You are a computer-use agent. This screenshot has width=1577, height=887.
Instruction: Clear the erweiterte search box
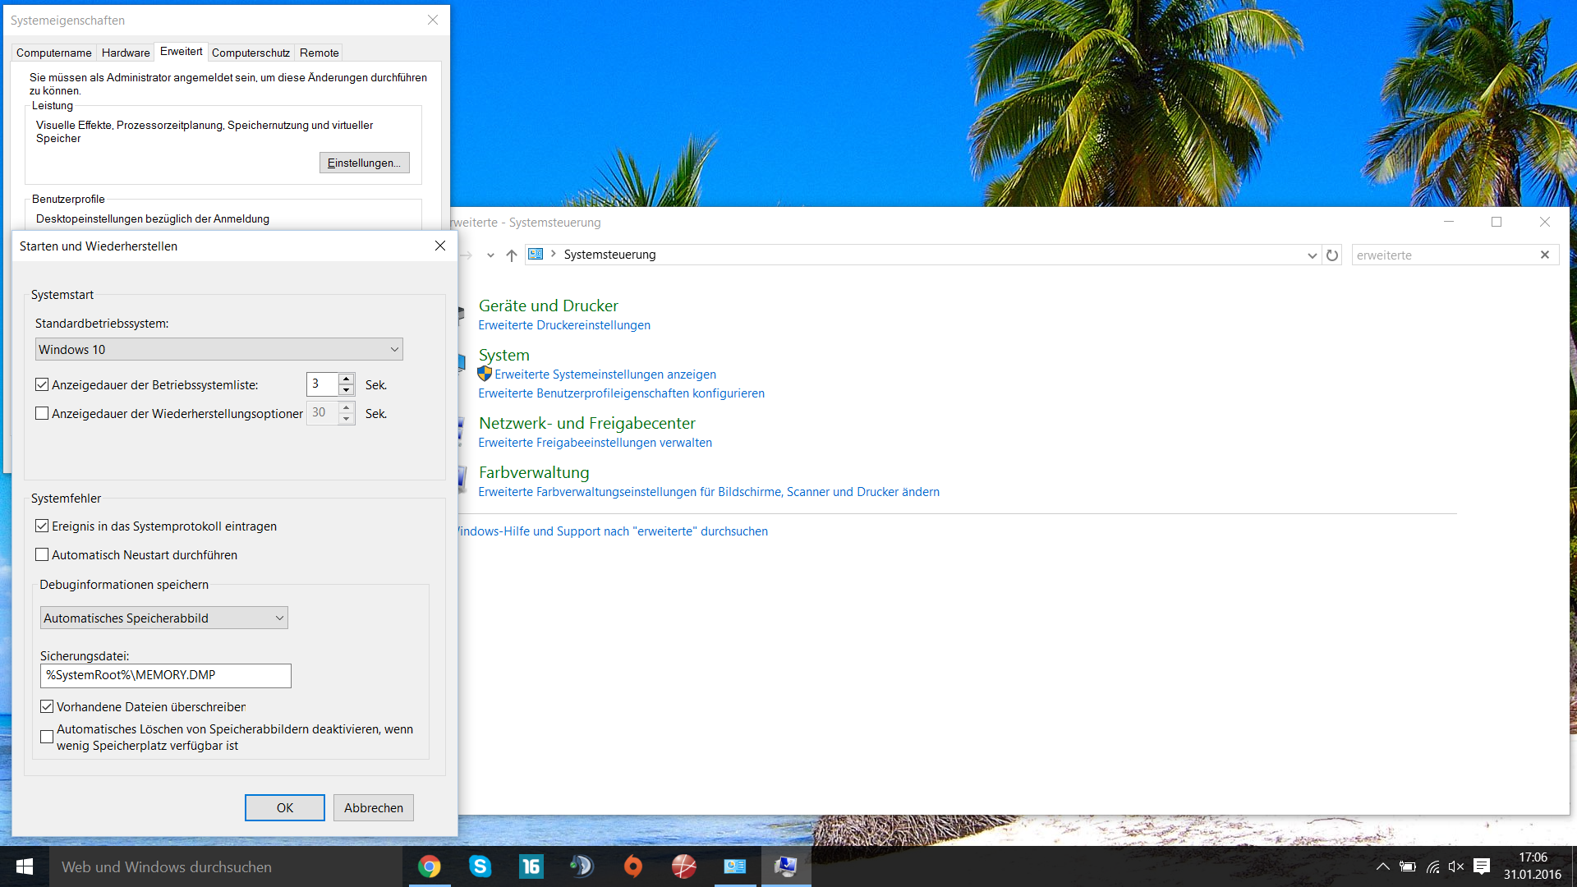pyautogui.click(x=1545, y=255)
